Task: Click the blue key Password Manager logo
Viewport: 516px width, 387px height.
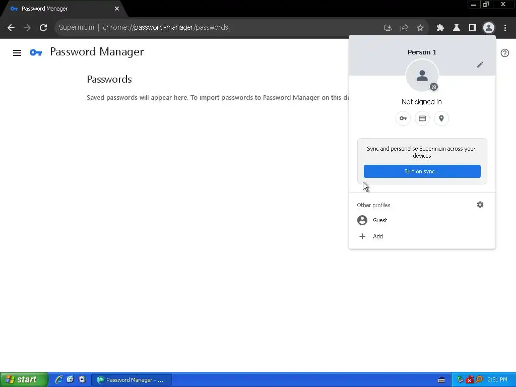Action: [36, 52]
